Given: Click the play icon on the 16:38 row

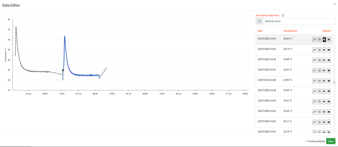Looking at the screenshot, I should [324, 81].
